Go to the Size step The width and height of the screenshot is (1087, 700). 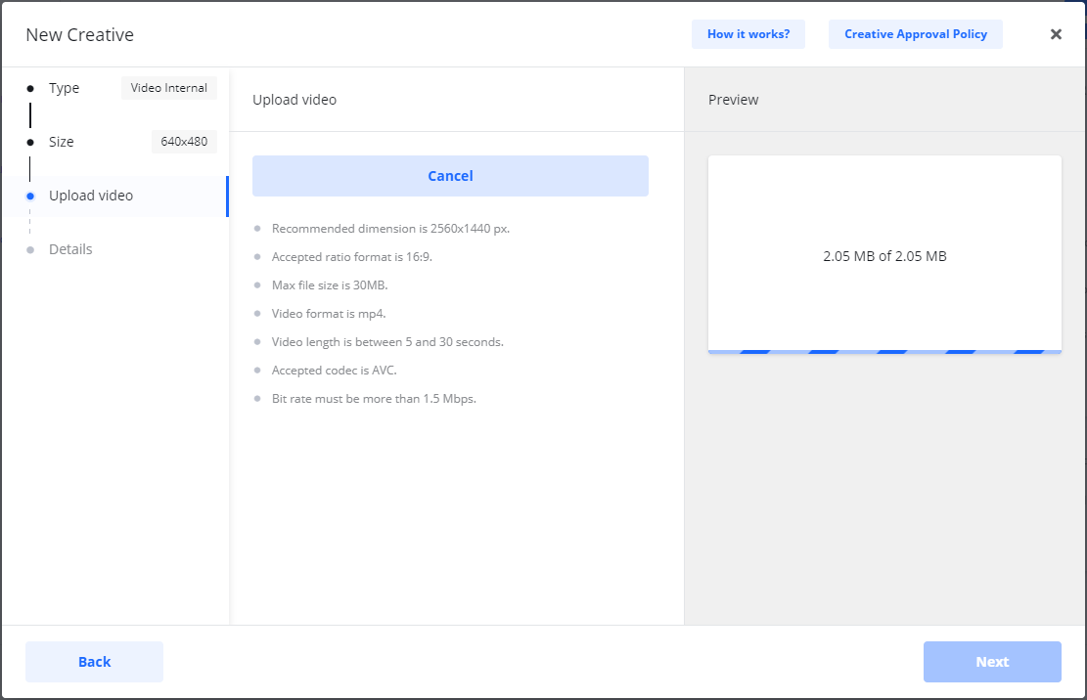click(62, 142)
